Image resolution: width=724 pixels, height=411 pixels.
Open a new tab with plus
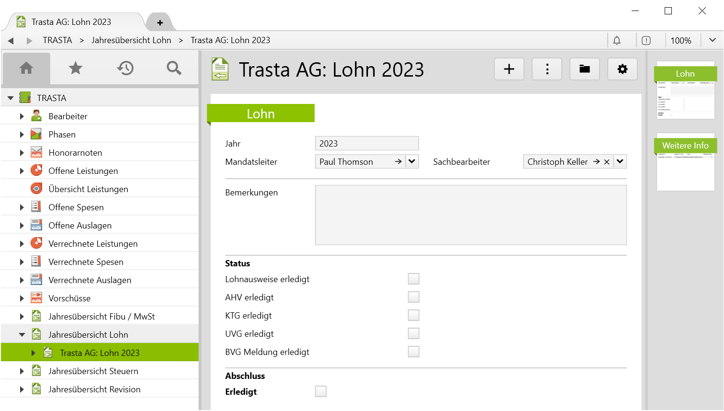tap(160, 23)
